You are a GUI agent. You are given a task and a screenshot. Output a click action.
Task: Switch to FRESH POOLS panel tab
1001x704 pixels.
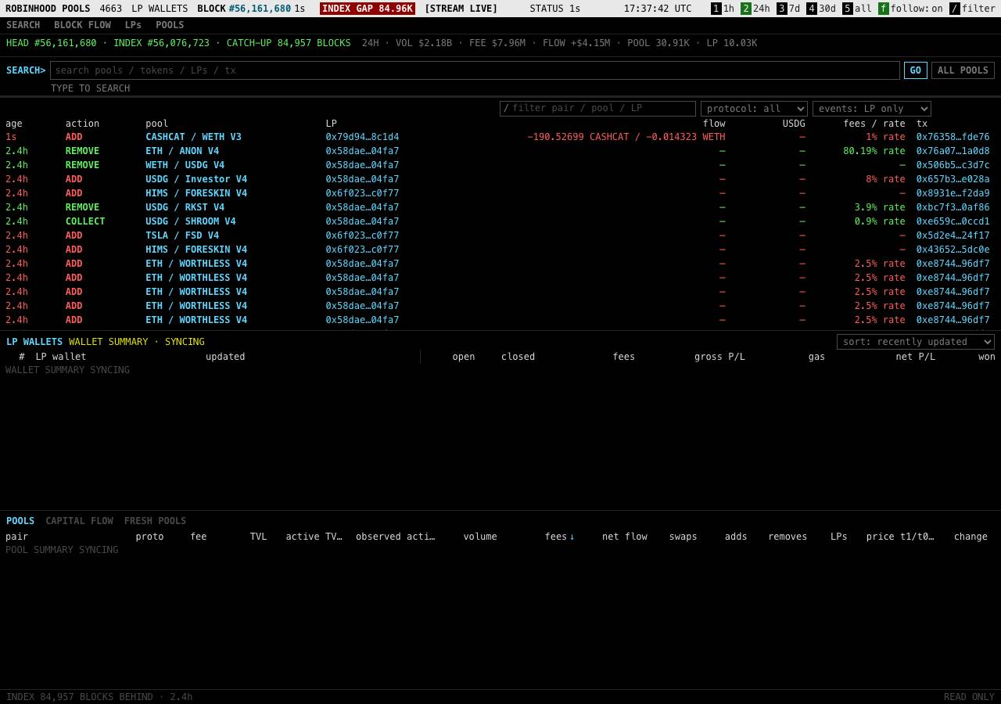click(155, 521)
